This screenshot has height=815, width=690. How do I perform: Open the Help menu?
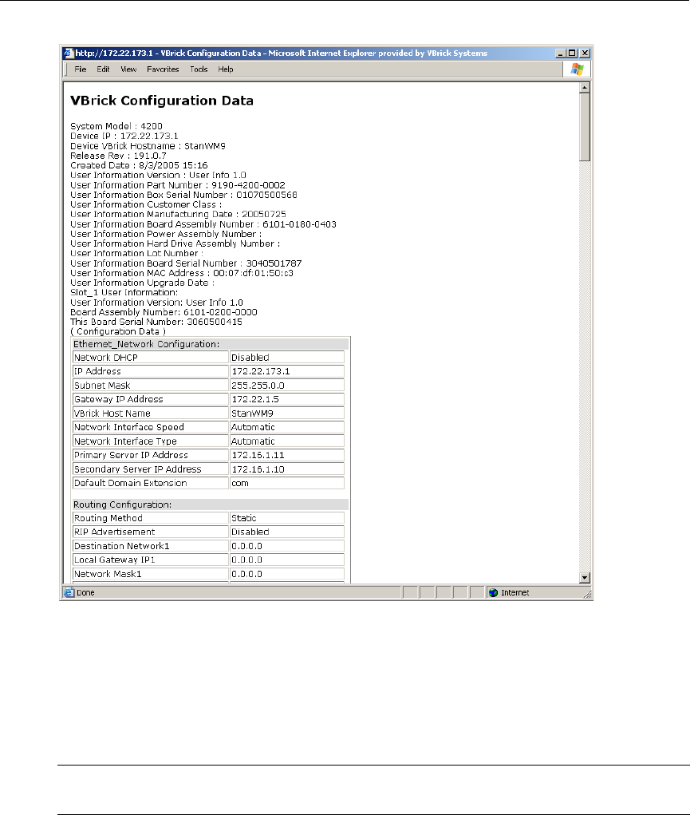point(226,69)
